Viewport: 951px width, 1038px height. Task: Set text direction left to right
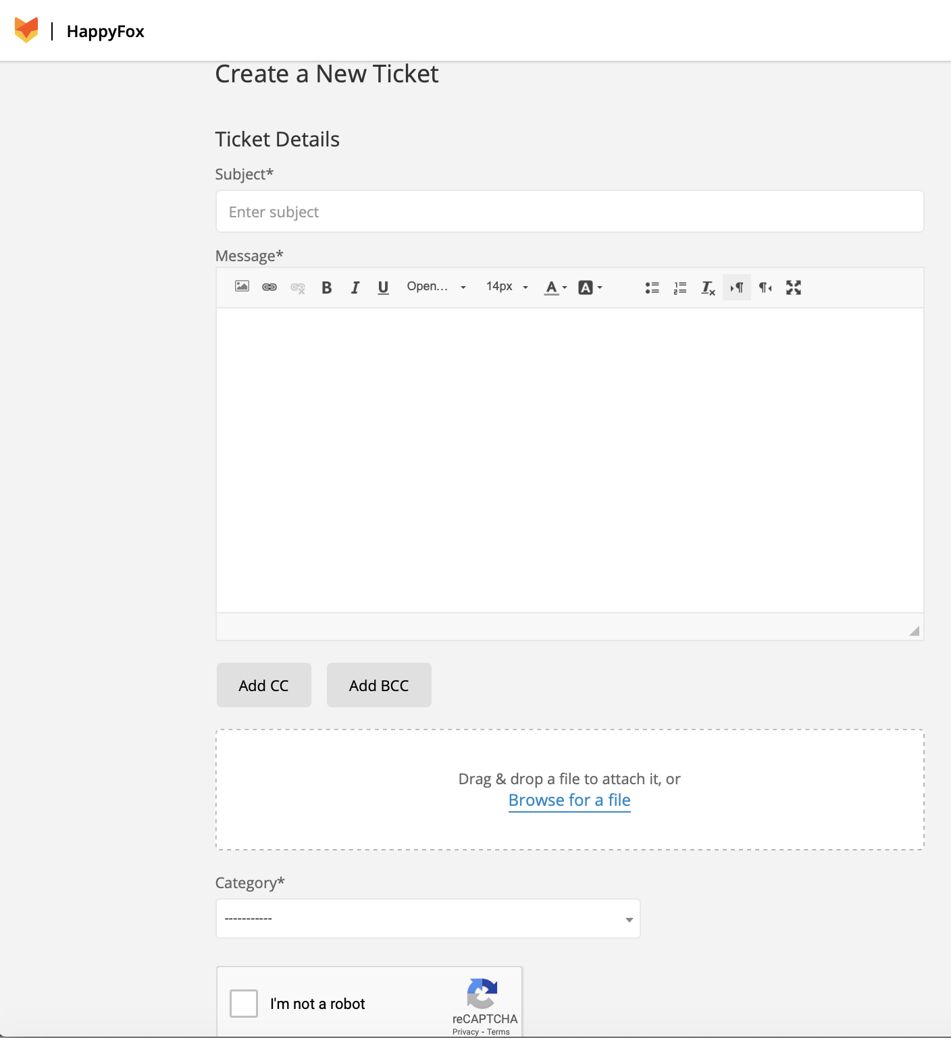click(x=737, y=288)
